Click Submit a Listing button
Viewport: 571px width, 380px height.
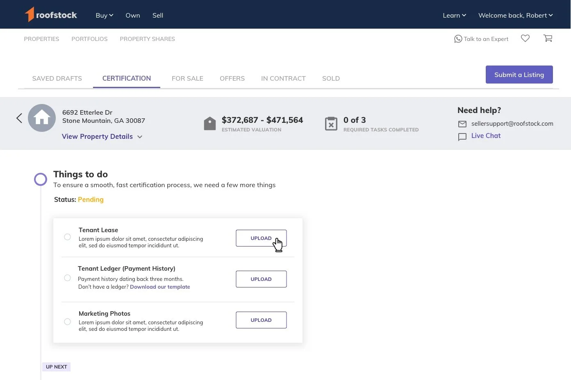click(x=519, y=75)
